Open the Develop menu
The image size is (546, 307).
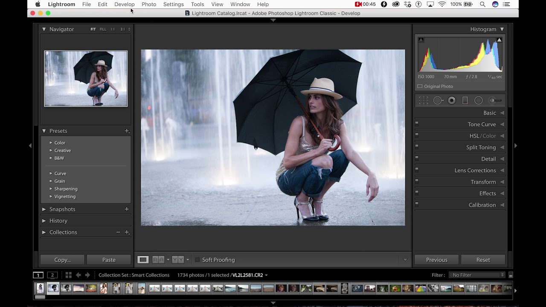coord(124,4)
